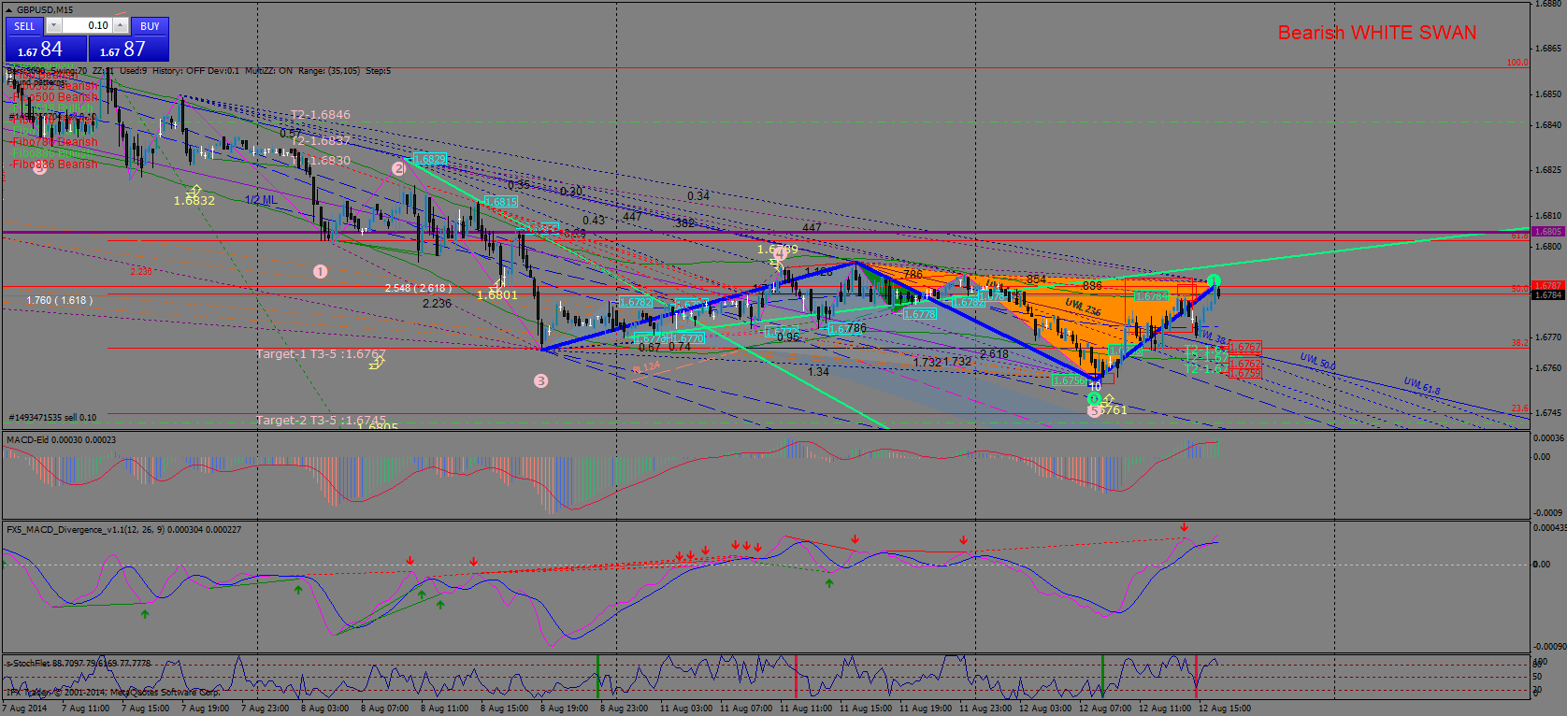1567x716 pixels.
Task: Click the SELL button in trading panel
Action: tap(24, 26)
